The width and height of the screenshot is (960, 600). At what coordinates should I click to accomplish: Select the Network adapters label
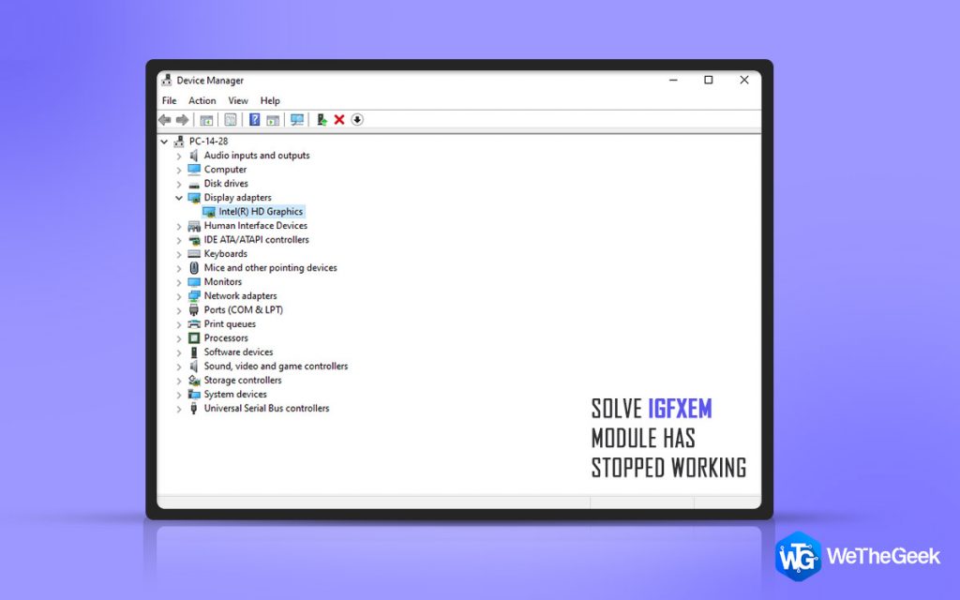240,296
